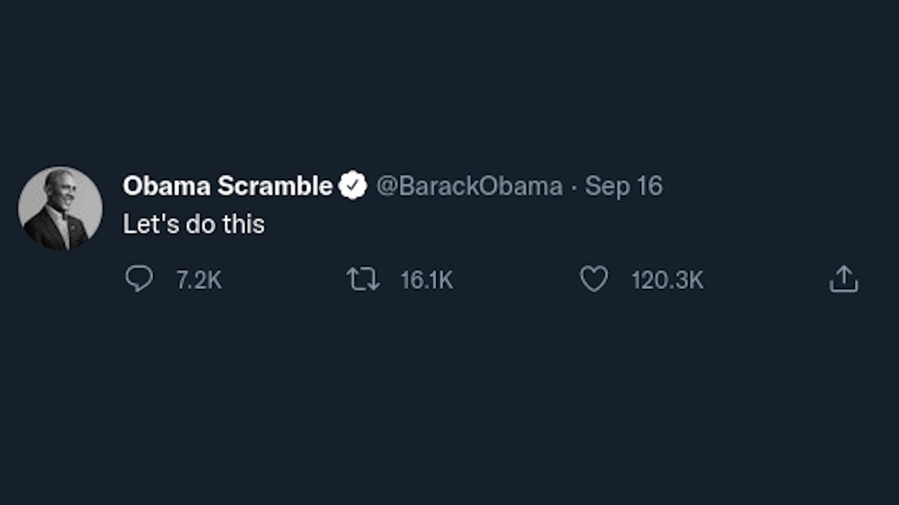Screen dimensions: 899x505
Task: Click the number "16" in the tweet date
Action: pyautogui.click(x=649, y=186)
